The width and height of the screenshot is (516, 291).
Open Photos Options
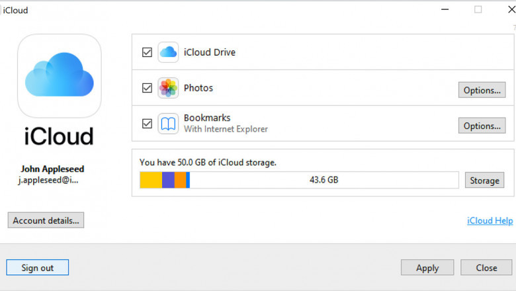482,90
